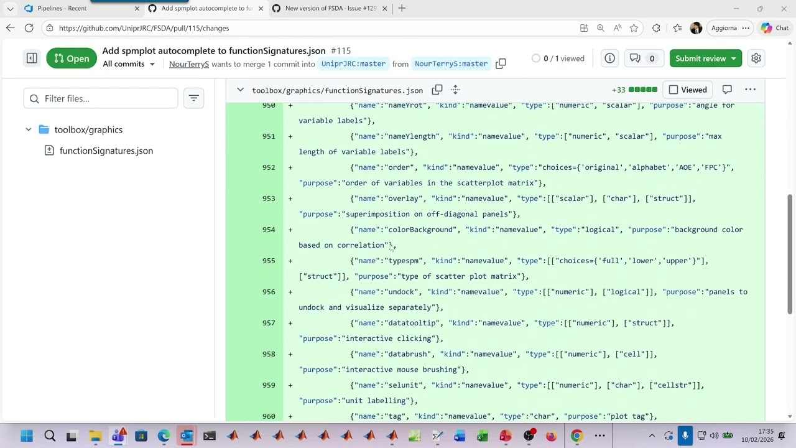Toggle the microphone tray icon

pos(685,436)
